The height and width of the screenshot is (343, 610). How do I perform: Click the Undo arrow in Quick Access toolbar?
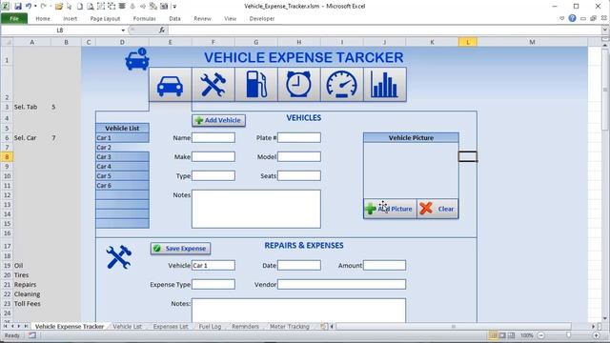coord(29,7)
